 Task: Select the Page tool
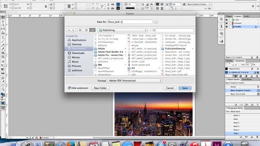(x=3, y=25)
